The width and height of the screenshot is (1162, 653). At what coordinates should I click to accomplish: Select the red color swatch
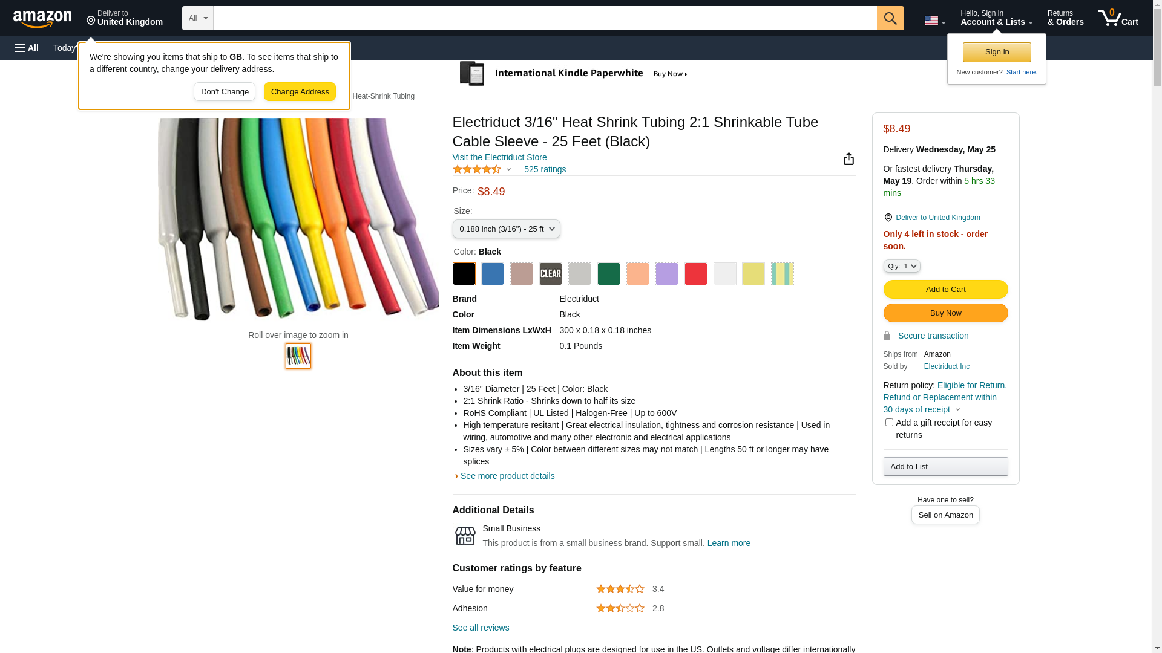[695, 274]
